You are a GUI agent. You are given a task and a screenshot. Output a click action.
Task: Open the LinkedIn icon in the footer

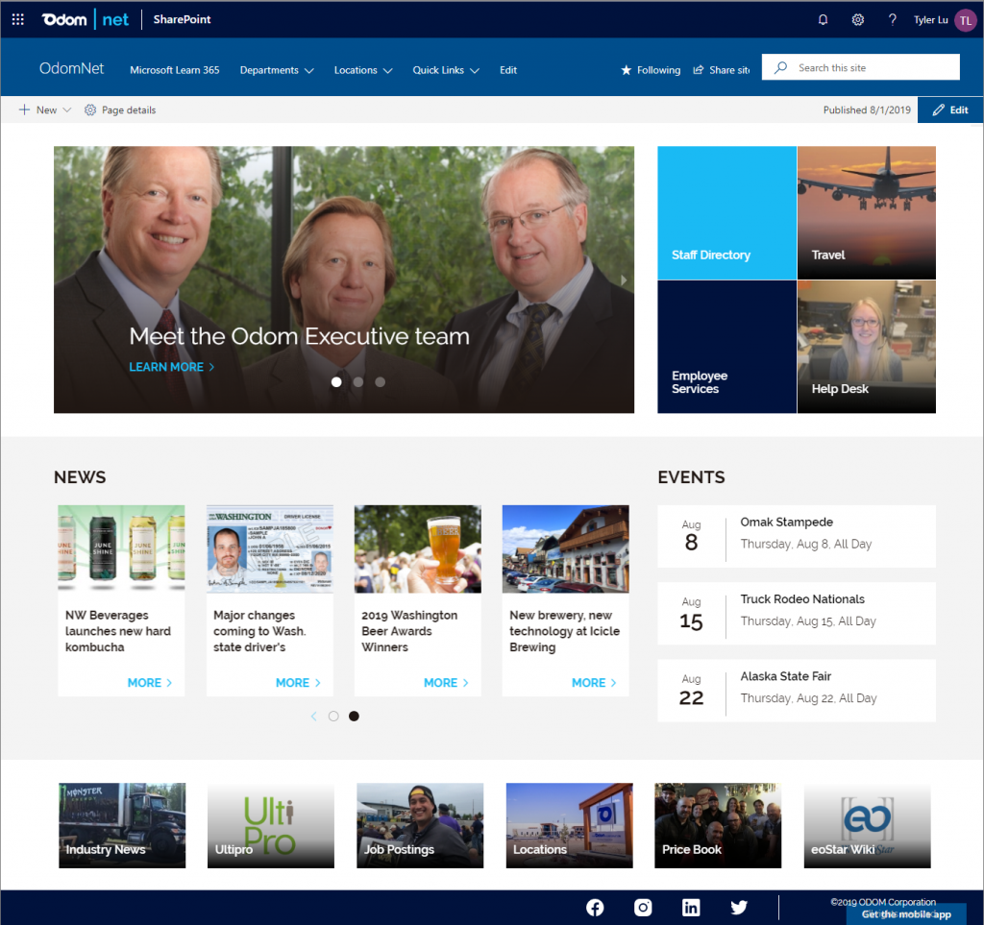click(691, 908)
